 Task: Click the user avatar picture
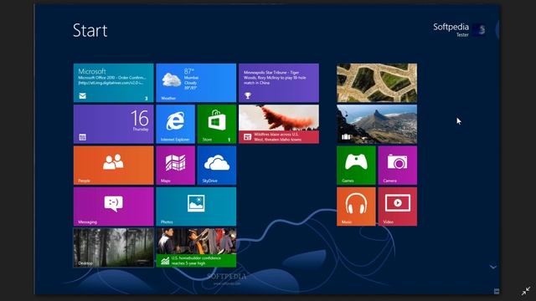pyautogui.click(x=479, y=30)
